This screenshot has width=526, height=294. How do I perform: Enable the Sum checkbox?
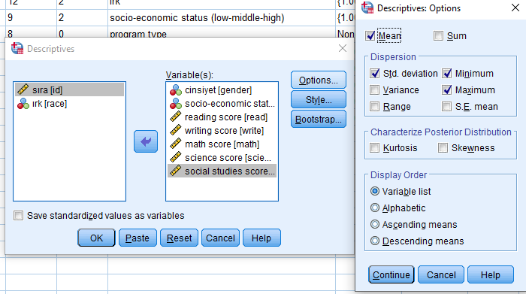click(438, 35)
